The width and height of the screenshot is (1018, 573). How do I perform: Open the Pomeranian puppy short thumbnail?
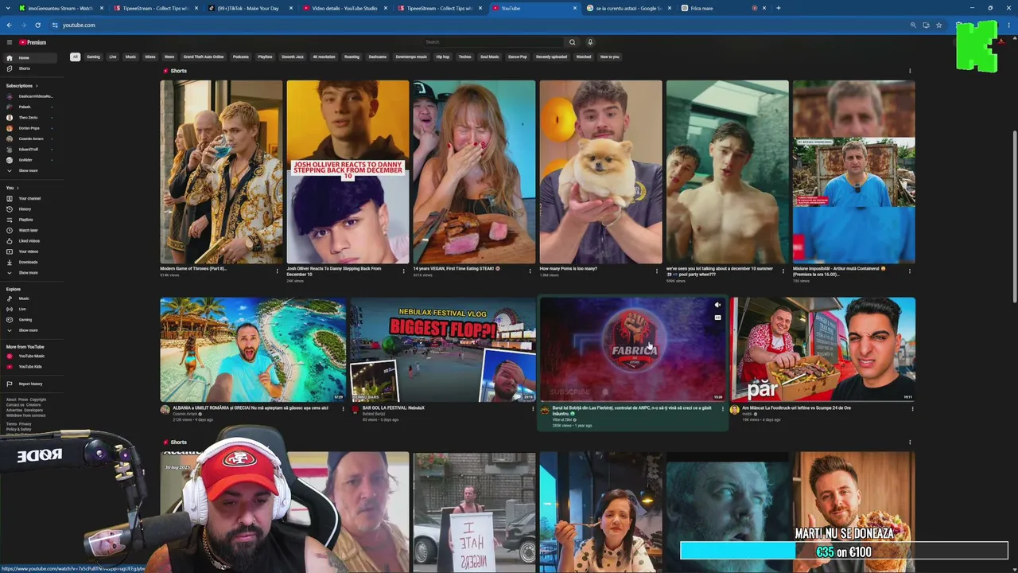pos(600,172)
